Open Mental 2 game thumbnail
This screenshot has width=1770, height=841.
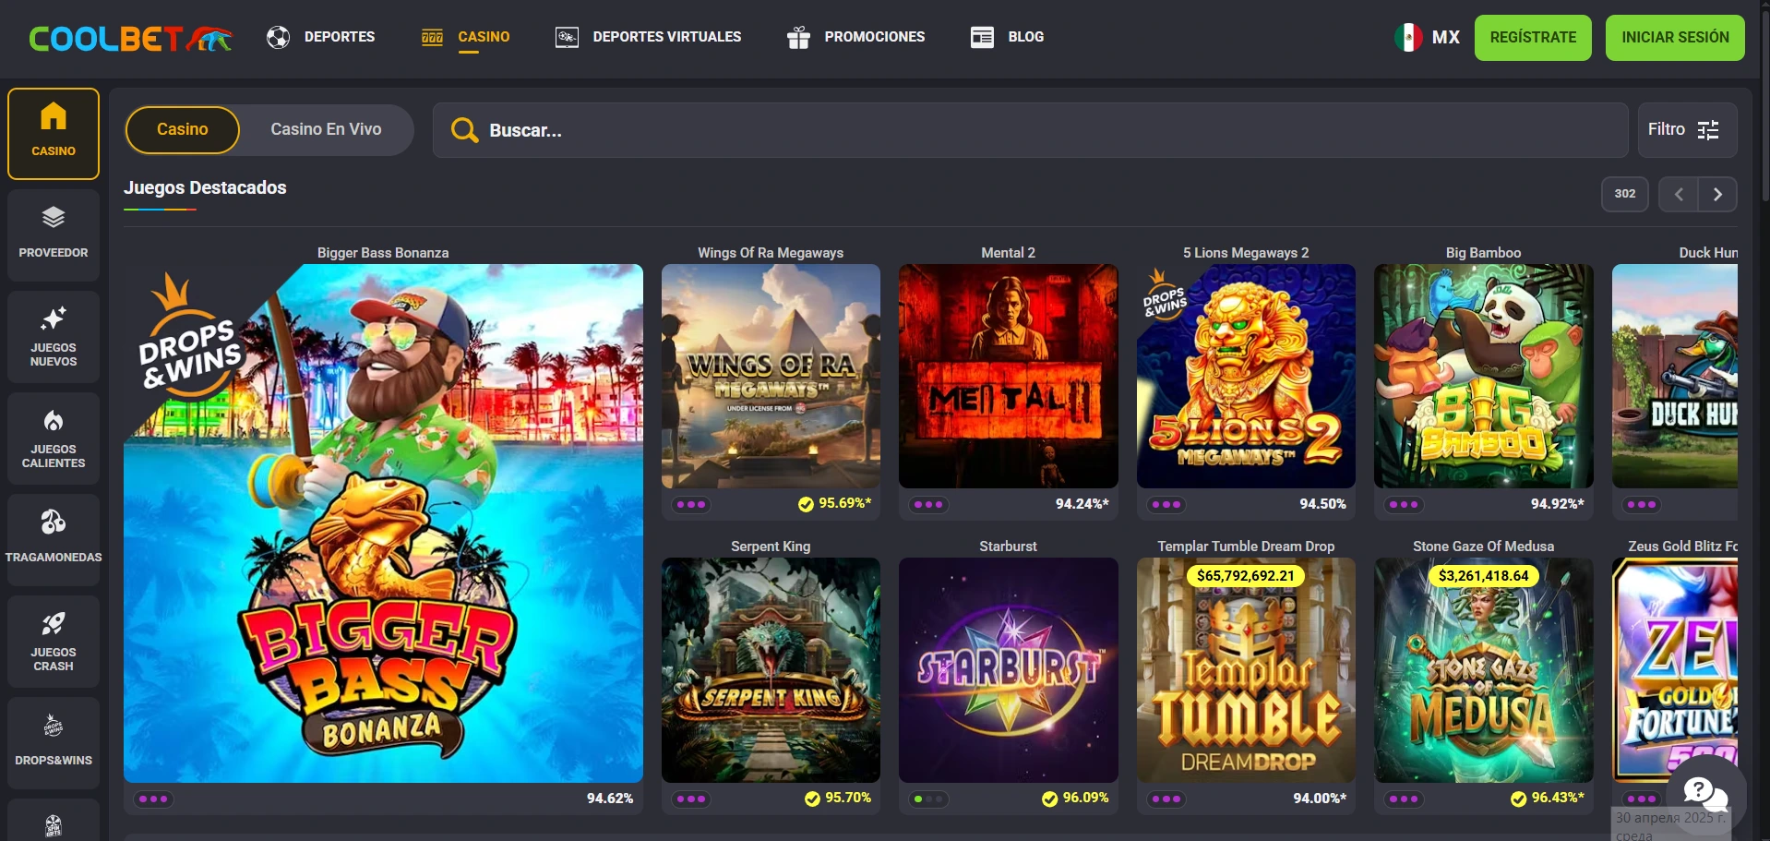click(x=1008, y=376)
